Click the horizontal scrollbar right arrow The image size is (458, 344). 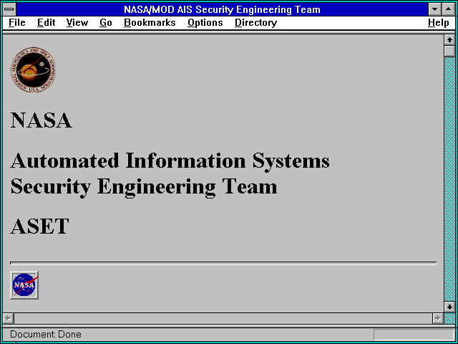click(x=437, y=318)
